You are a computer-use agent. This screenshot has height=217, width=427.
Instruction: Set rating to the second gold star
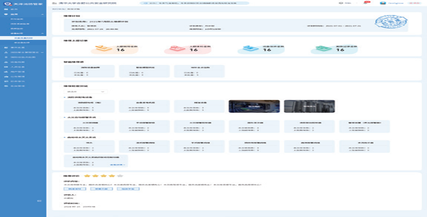tap(95, 176)
